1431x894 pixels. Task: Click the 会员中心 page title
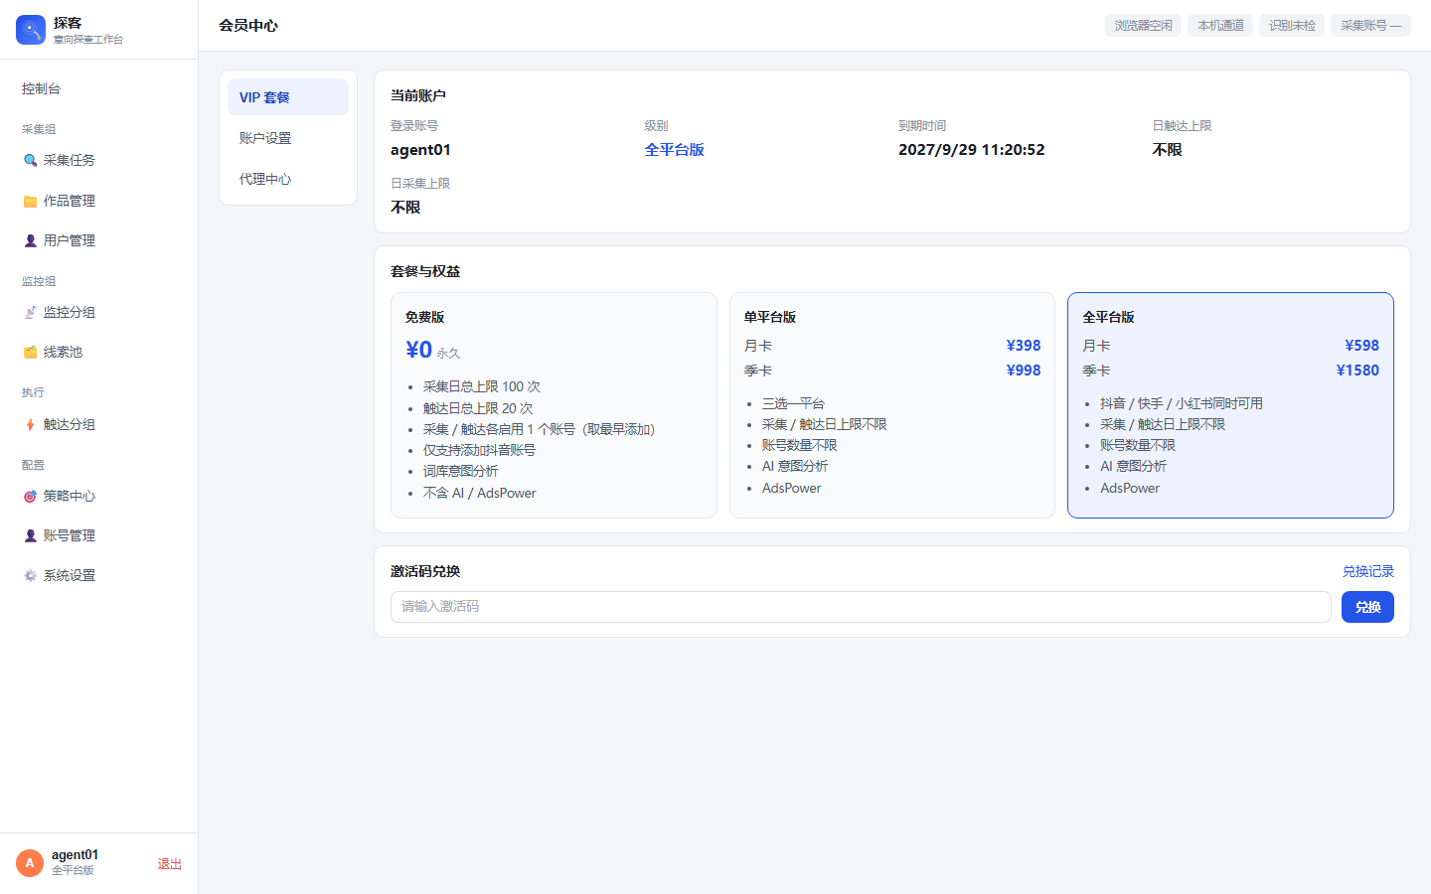[x=248, y=26]
